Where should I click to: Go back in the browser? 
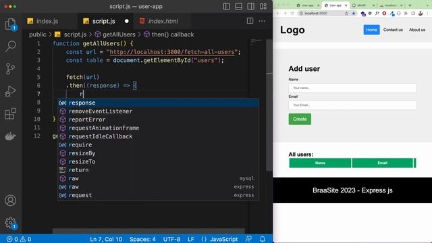click(x=278, y=13)
